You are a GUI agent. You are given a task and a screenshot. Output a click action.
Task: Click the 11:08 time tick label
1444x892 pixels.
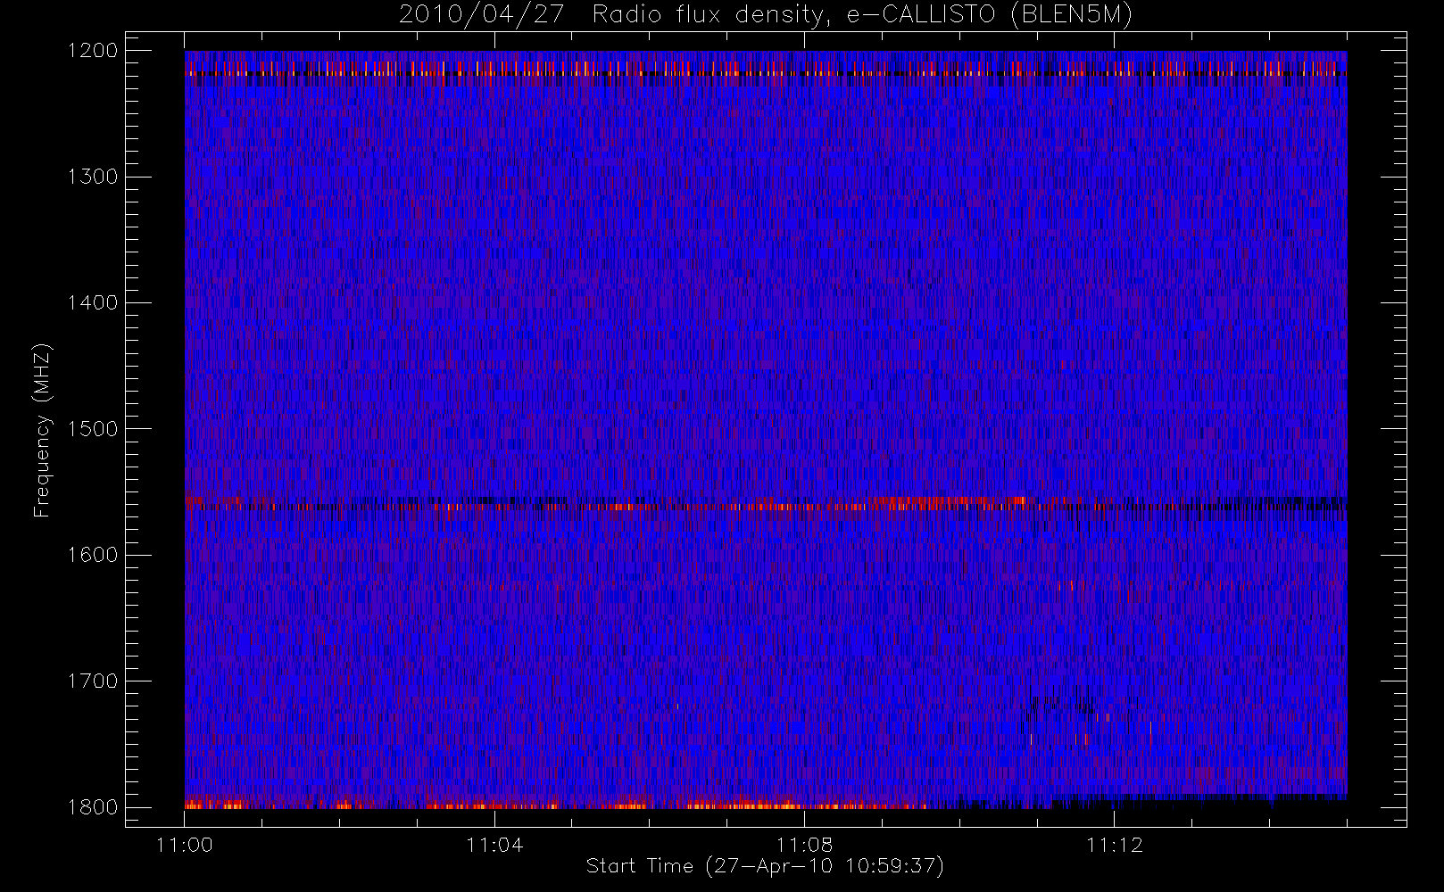(805, 845)
